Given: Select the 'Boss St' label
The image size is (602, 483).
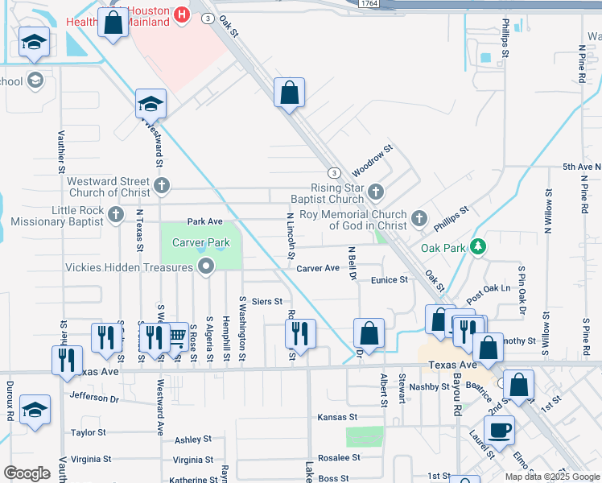Looking at the screenshot, I should (x=333, y=478).
